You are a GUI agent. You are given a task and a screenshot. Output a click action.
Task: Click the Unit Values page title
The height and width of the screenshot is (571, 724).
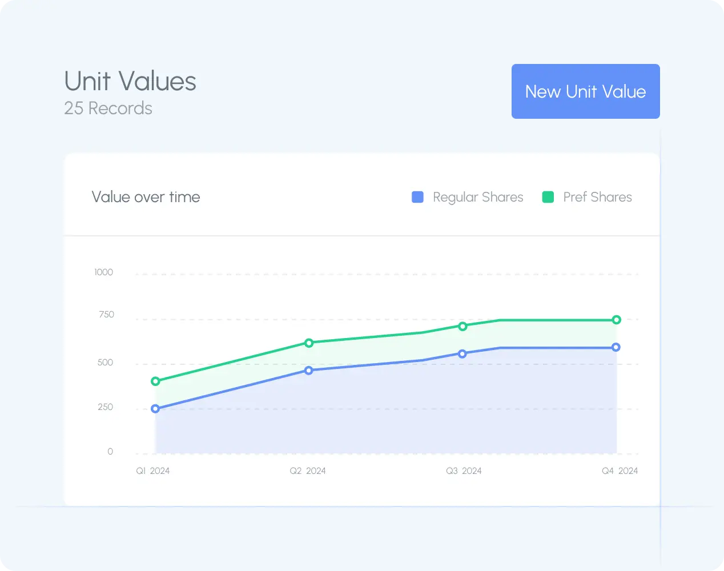[x=130, y=81]
